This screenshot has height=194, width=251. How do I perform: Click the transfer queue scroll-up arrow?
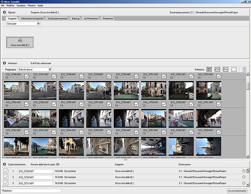click(248, 170)
